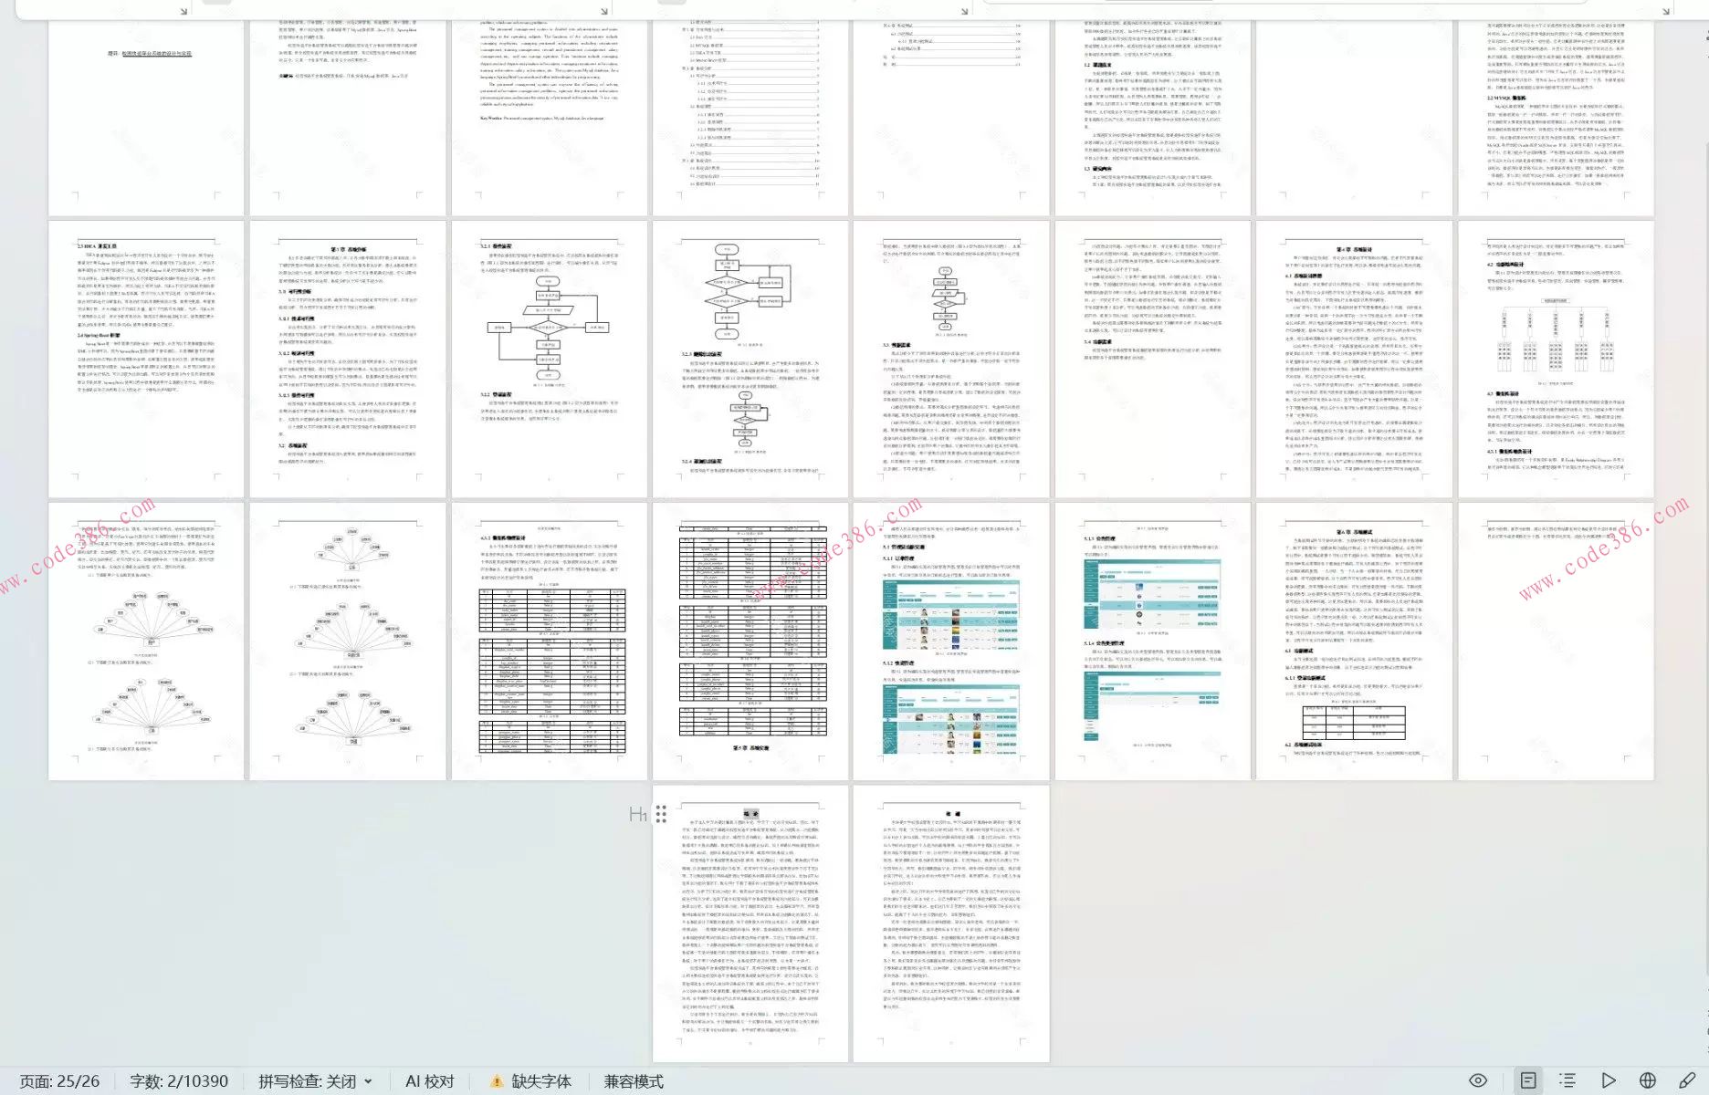Click the missing fonts warning icon
Screen dimensions: 1709x1095
497,1081
